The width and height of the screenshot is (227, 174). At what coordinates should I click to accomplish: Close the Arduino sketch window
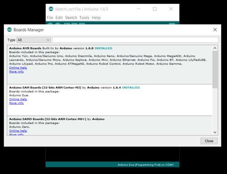pos(171,9)
